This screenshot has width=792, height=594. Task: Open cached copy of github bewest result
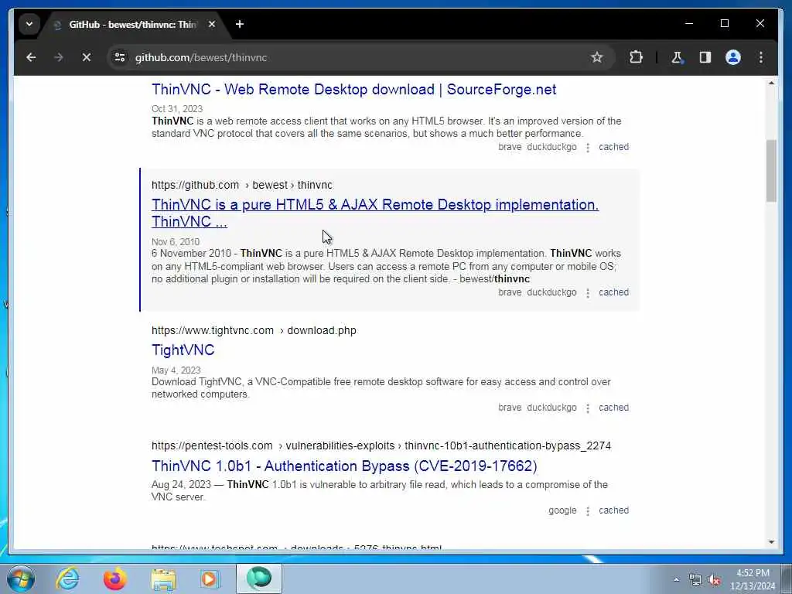(x=613, y=292)
